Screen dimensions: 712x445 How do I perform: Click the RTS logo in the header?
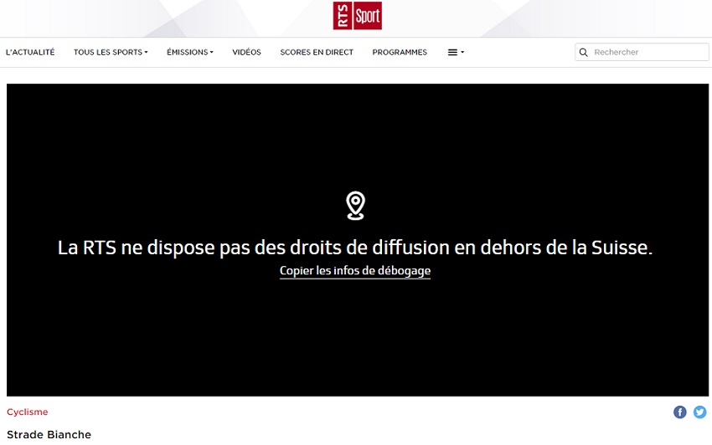coord(342,16)
